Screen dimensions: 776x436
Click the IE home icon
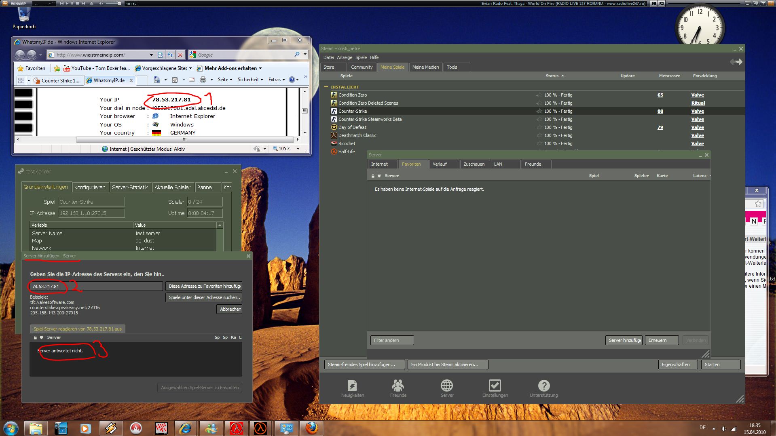tap(157, 80)
